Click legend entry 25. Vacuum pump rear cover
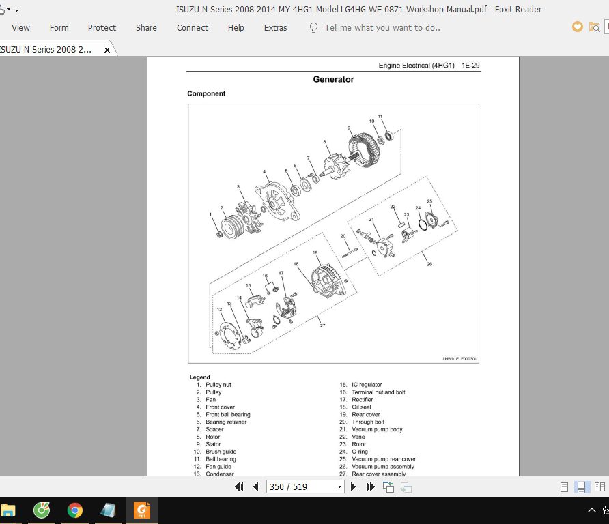 (x=378, y=458)
